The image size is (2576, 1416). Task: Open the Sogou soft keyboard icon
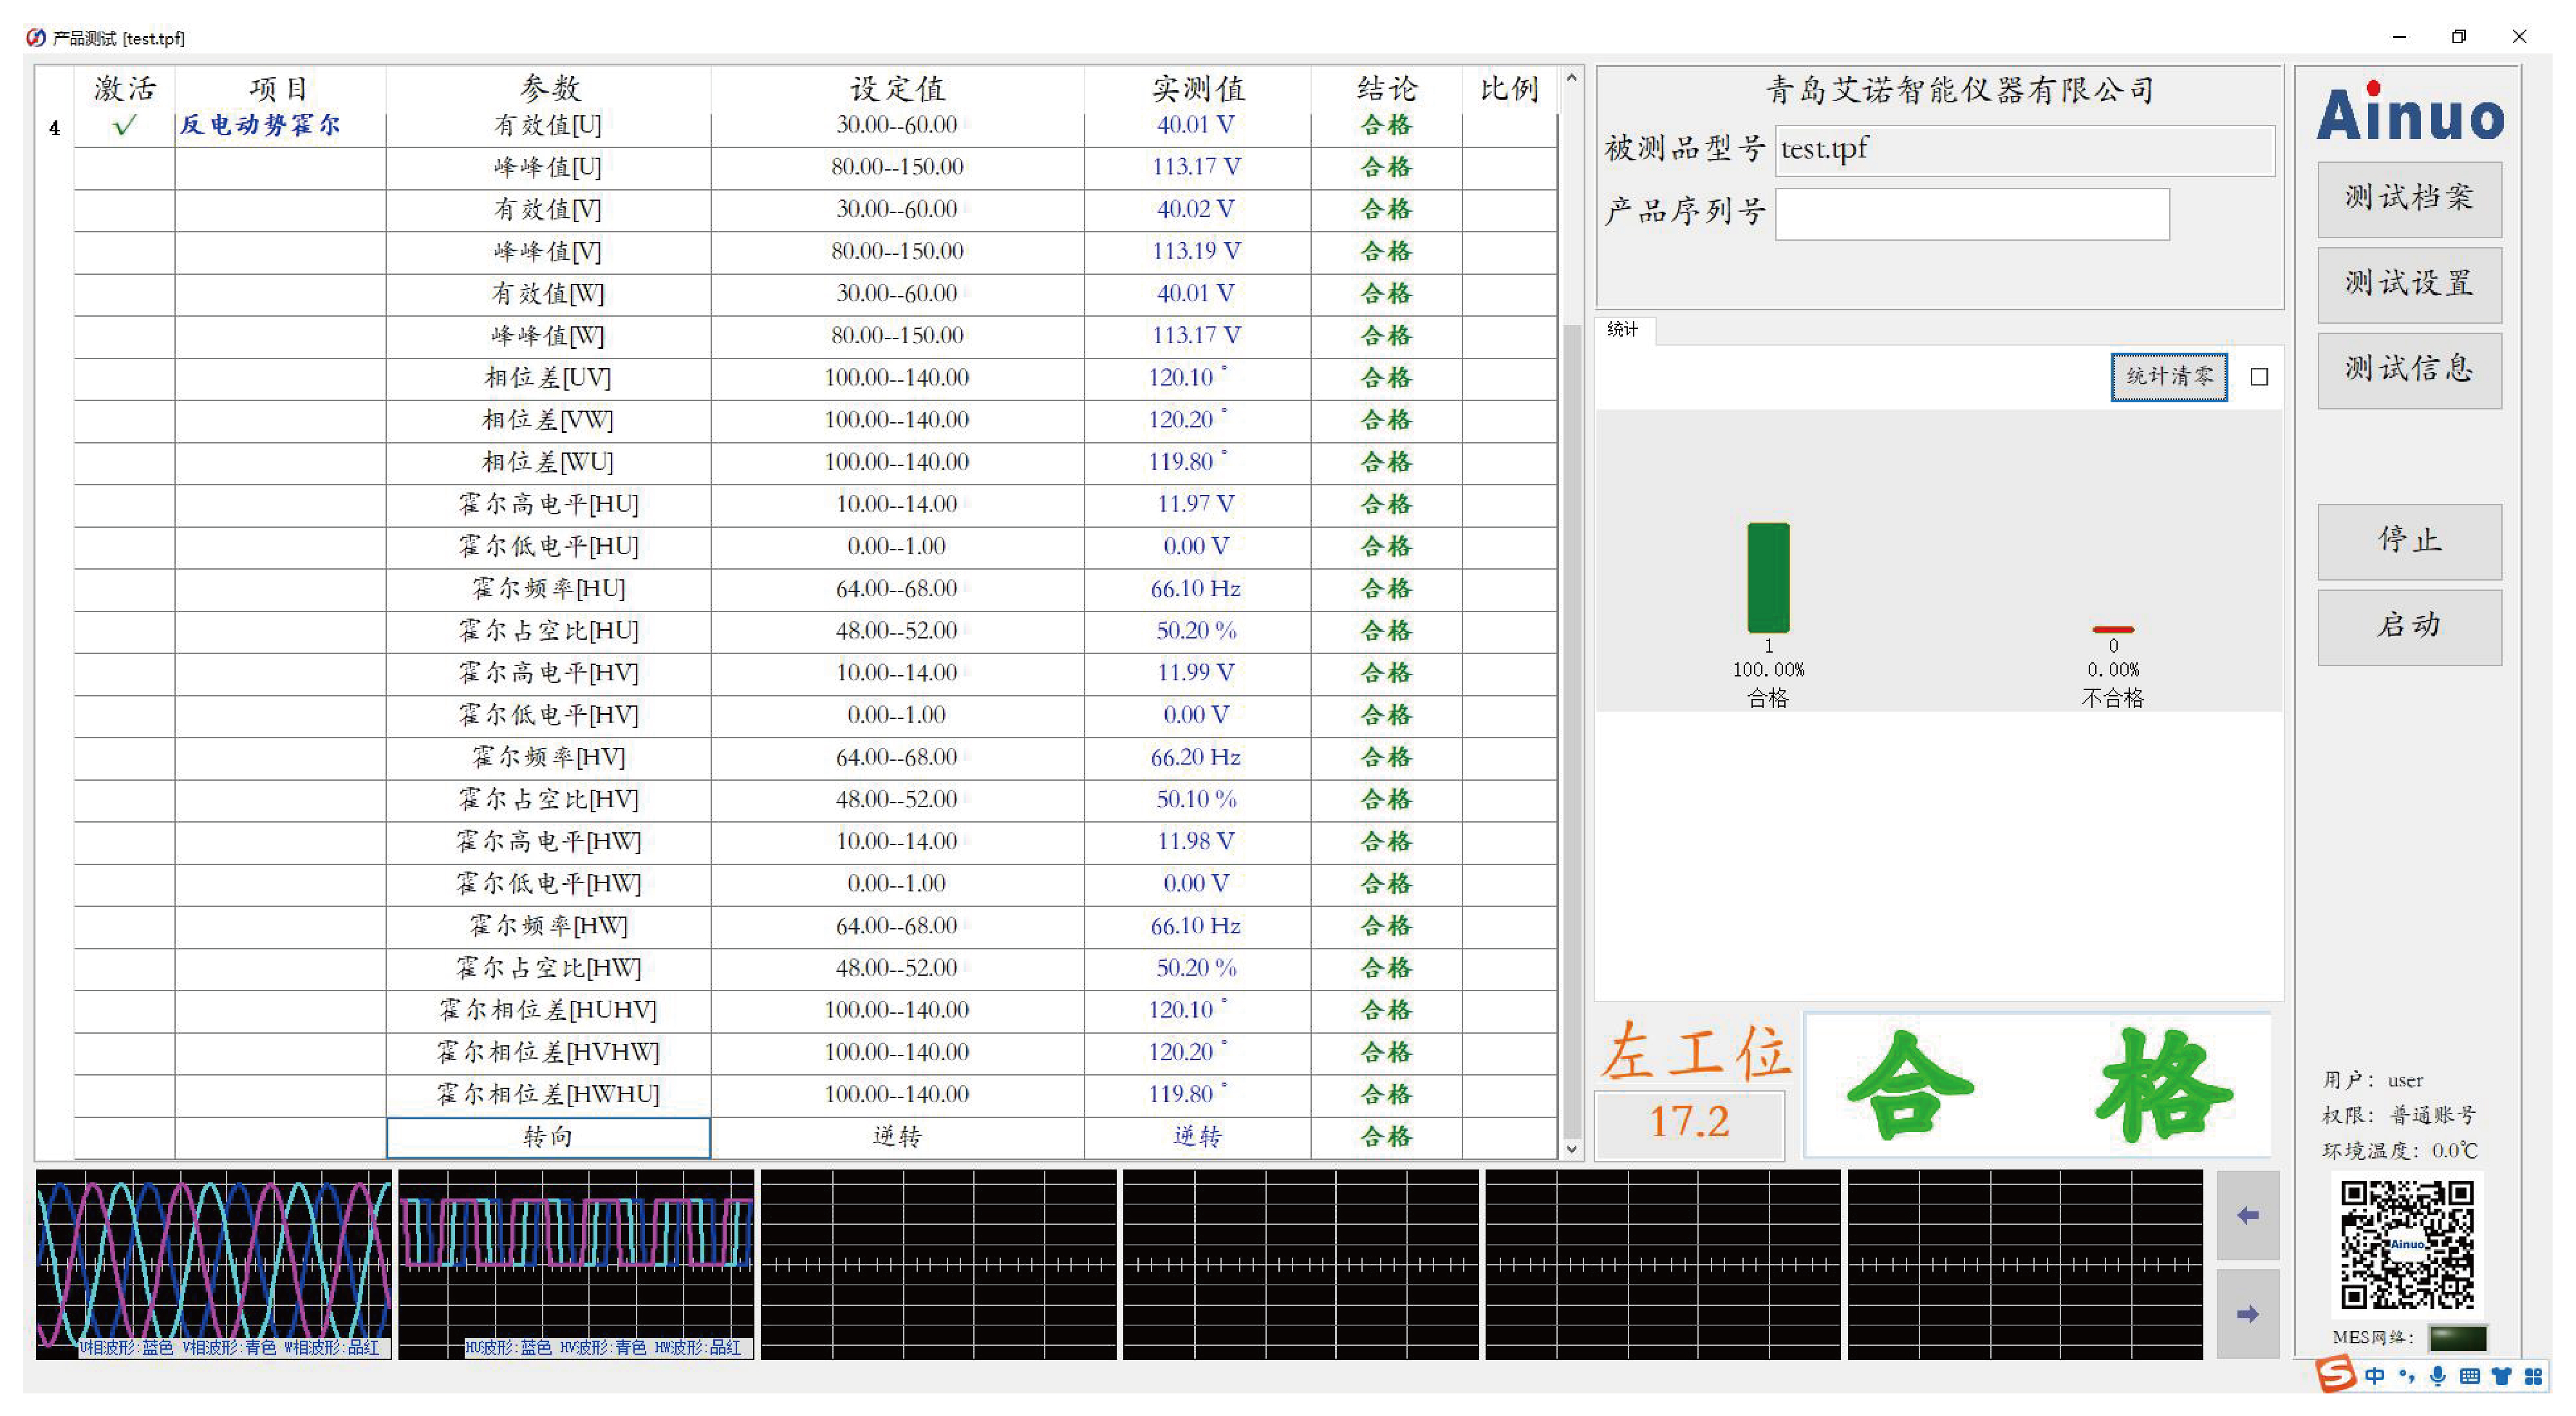[x=2469, y=1377]
